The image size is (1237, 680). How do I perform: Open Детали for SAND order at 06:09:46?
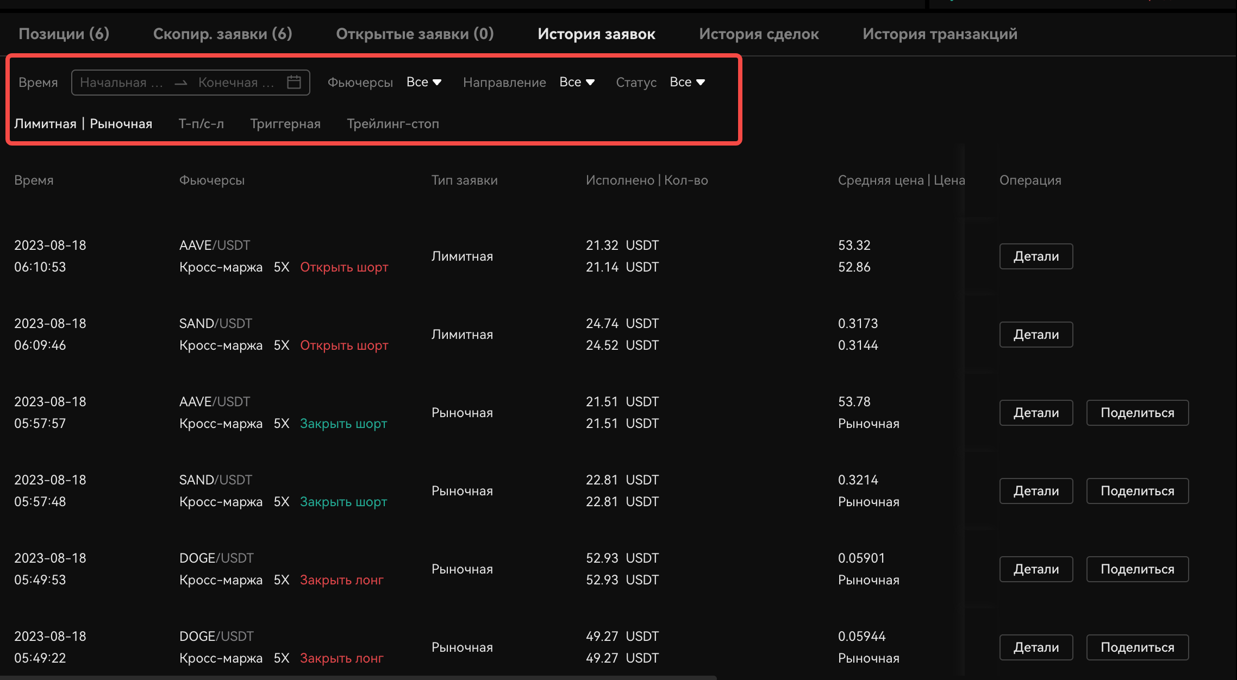tap(1036, 335)
